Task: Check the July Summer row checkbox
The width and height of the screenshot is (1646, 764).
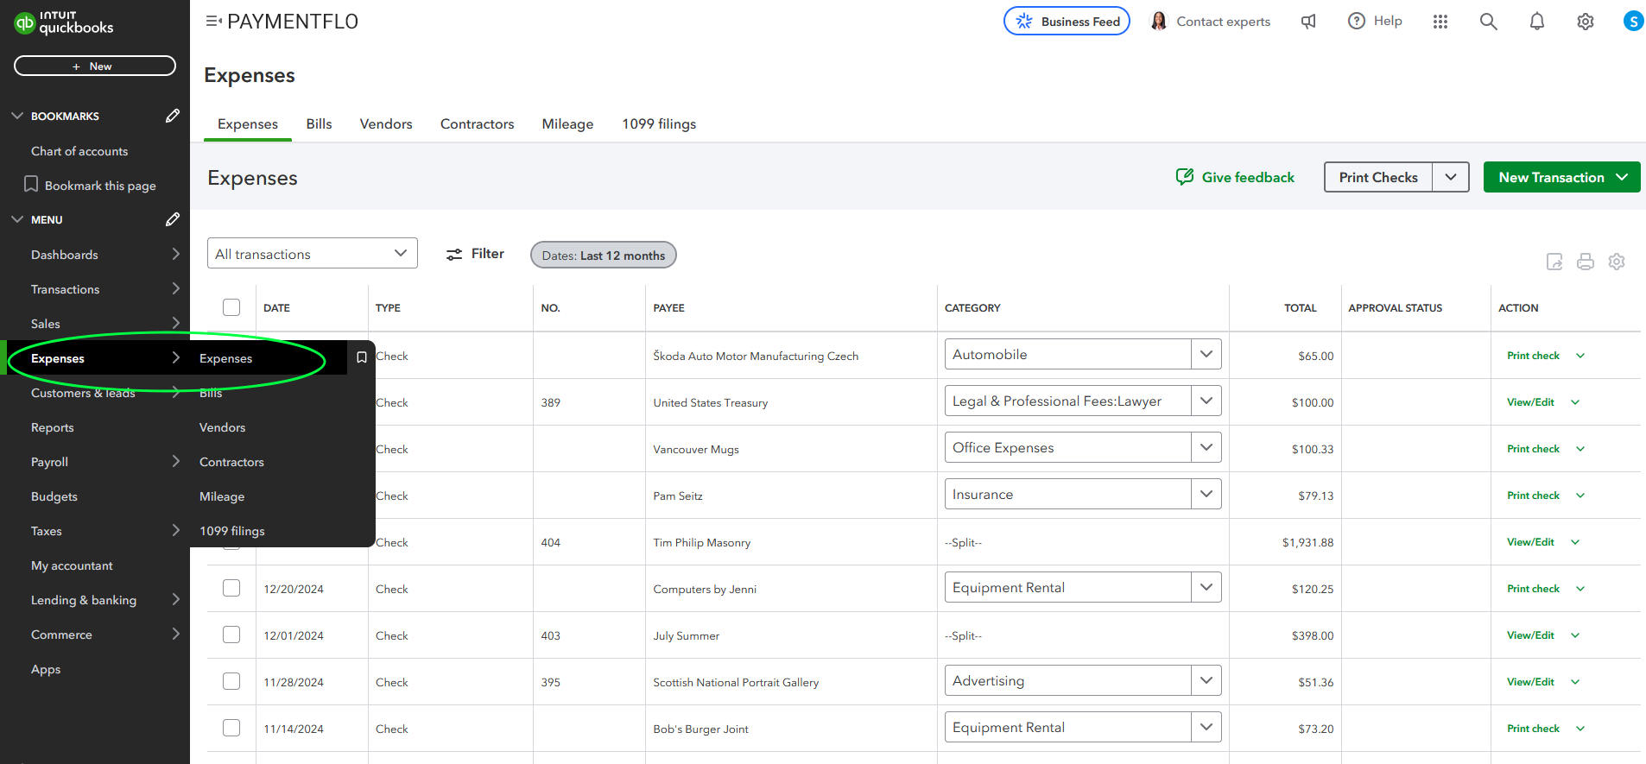Action: (231, 635)
